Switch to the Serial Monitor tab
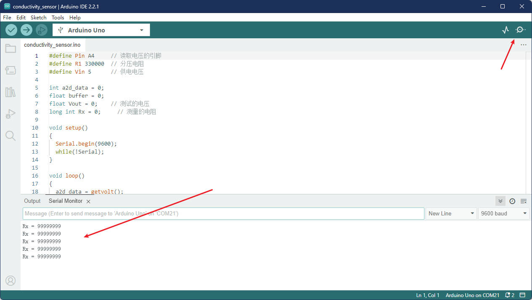Screen dimensions: 532x300 [66, 201]
